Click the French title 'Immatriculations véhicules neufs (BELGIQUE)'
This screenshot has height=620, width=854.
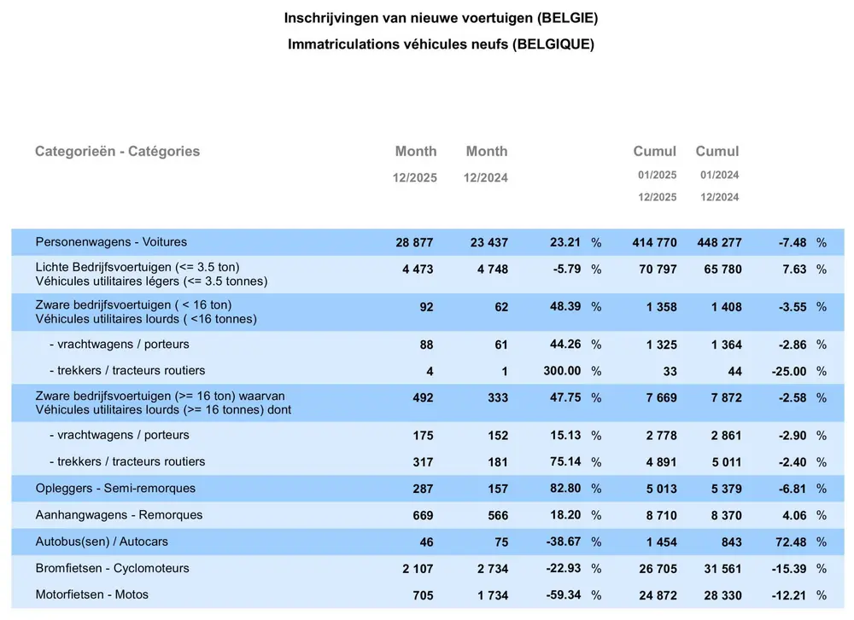click(x=441, y=44)
